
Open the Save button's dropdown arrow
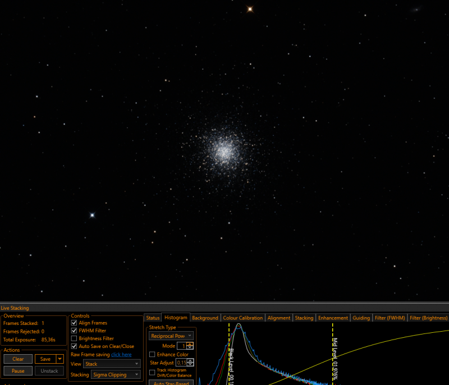[60, 359]
